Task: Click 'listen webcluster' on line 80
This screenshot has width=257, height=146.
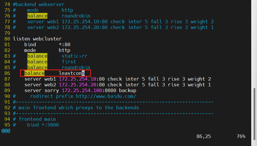Action: click(x=37, y=39)
